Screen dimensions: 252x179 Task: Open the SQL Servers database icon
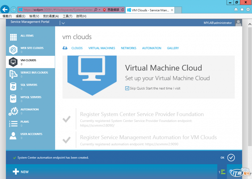[x=13, y=87]
